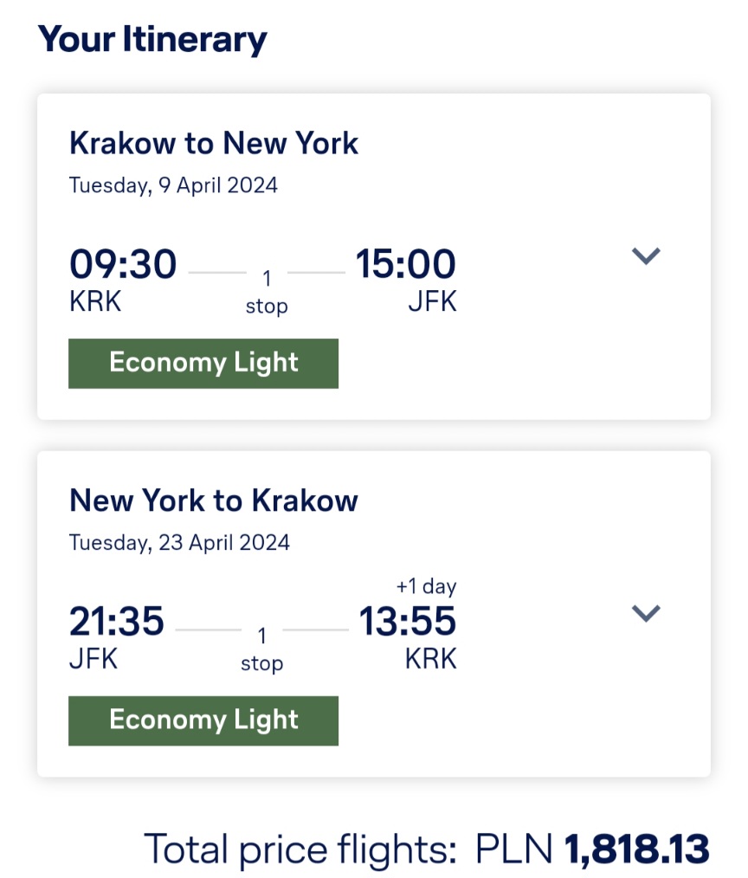748x878 pixels.
Task: Click the return 1 stop indicator
Action: click(261, 649)
